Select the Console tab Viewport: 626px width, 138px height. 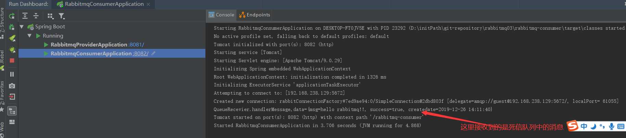coord(221,15)
